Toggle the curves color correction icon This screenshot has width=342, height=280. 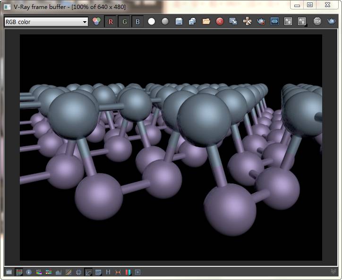click(x=88, y=272)
